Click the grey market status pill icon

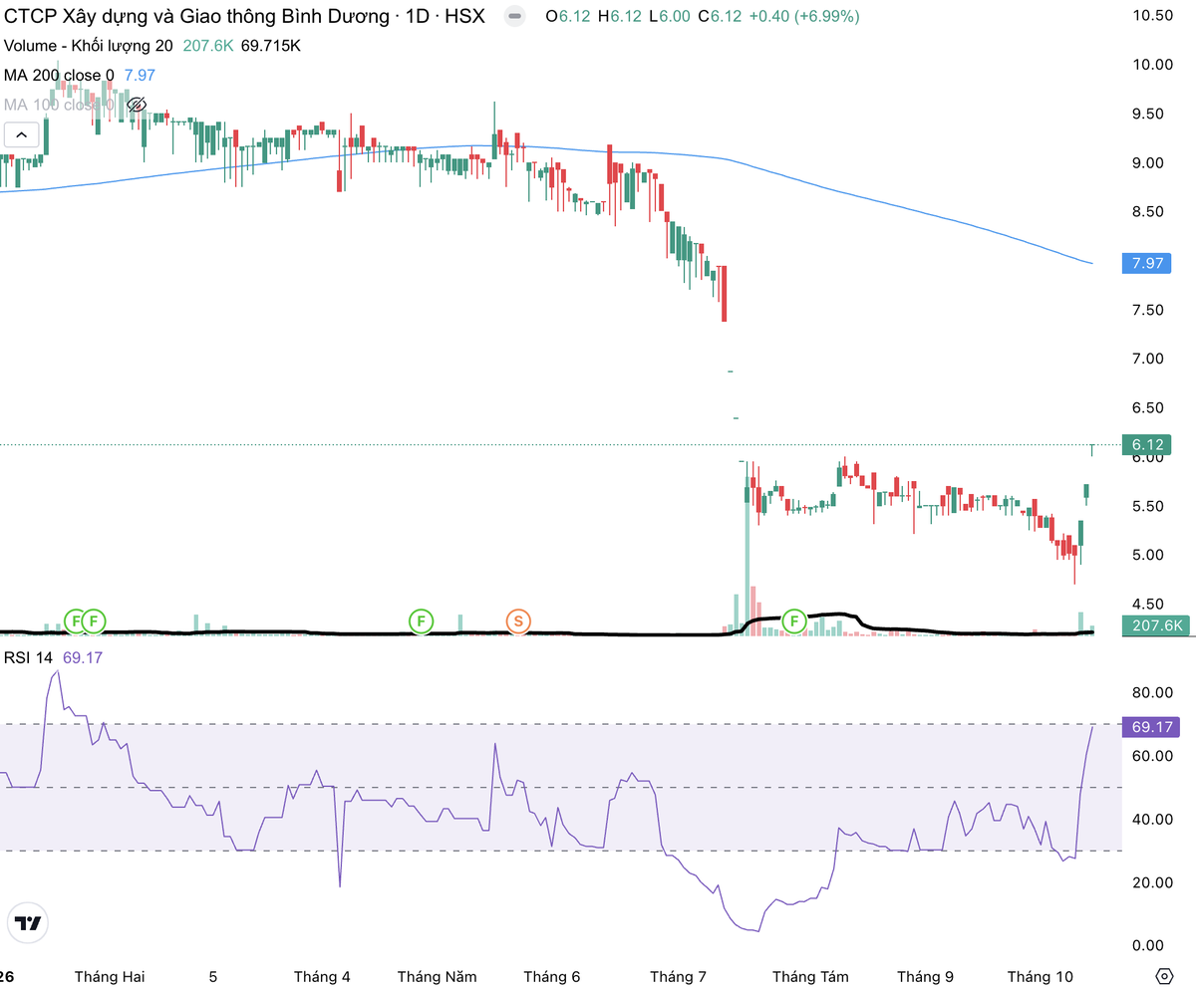click(513, 17)
